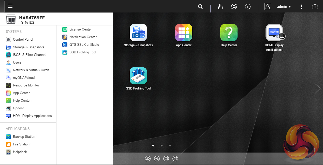Open License Center from the menu
The width and height of the screenshot is (323, 165).
pos(77,29)
